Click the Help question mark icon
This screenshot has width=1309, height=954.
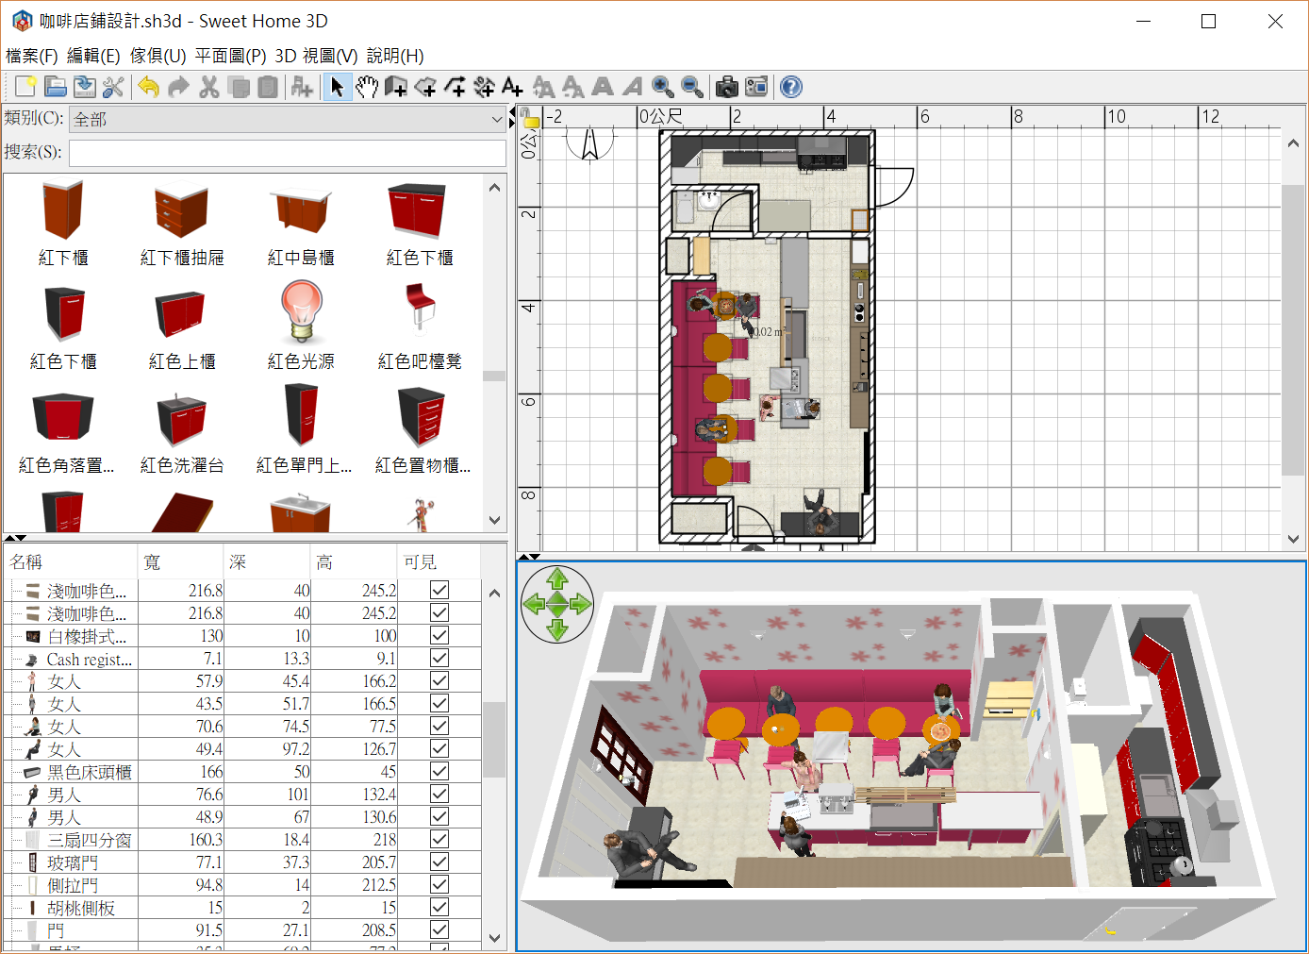click(x=791, y=87)
